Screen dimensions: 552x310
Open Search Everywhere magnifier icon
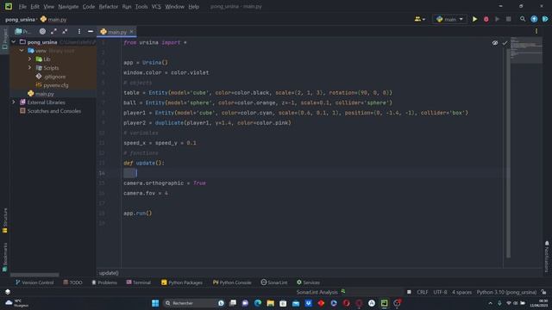click(x=523, y=19)
